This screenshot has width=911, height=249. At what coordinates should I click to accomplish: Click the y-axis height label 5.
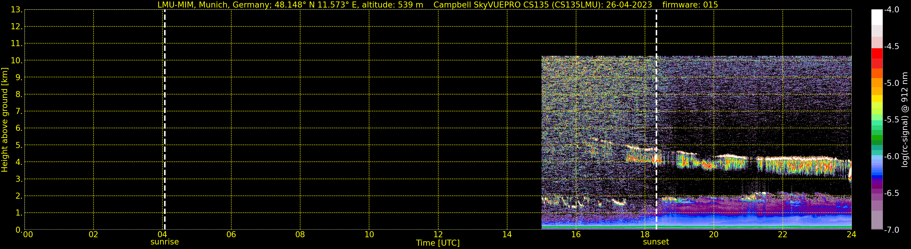point(18,145)
